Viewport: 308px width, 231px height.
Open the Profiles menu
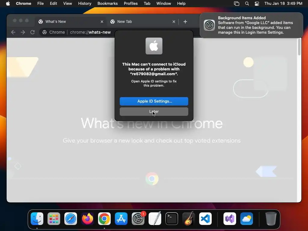coord(131,4)
